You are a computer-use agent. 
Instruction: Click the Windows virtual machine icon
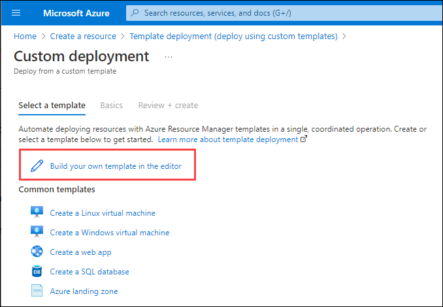click(37, 232)
